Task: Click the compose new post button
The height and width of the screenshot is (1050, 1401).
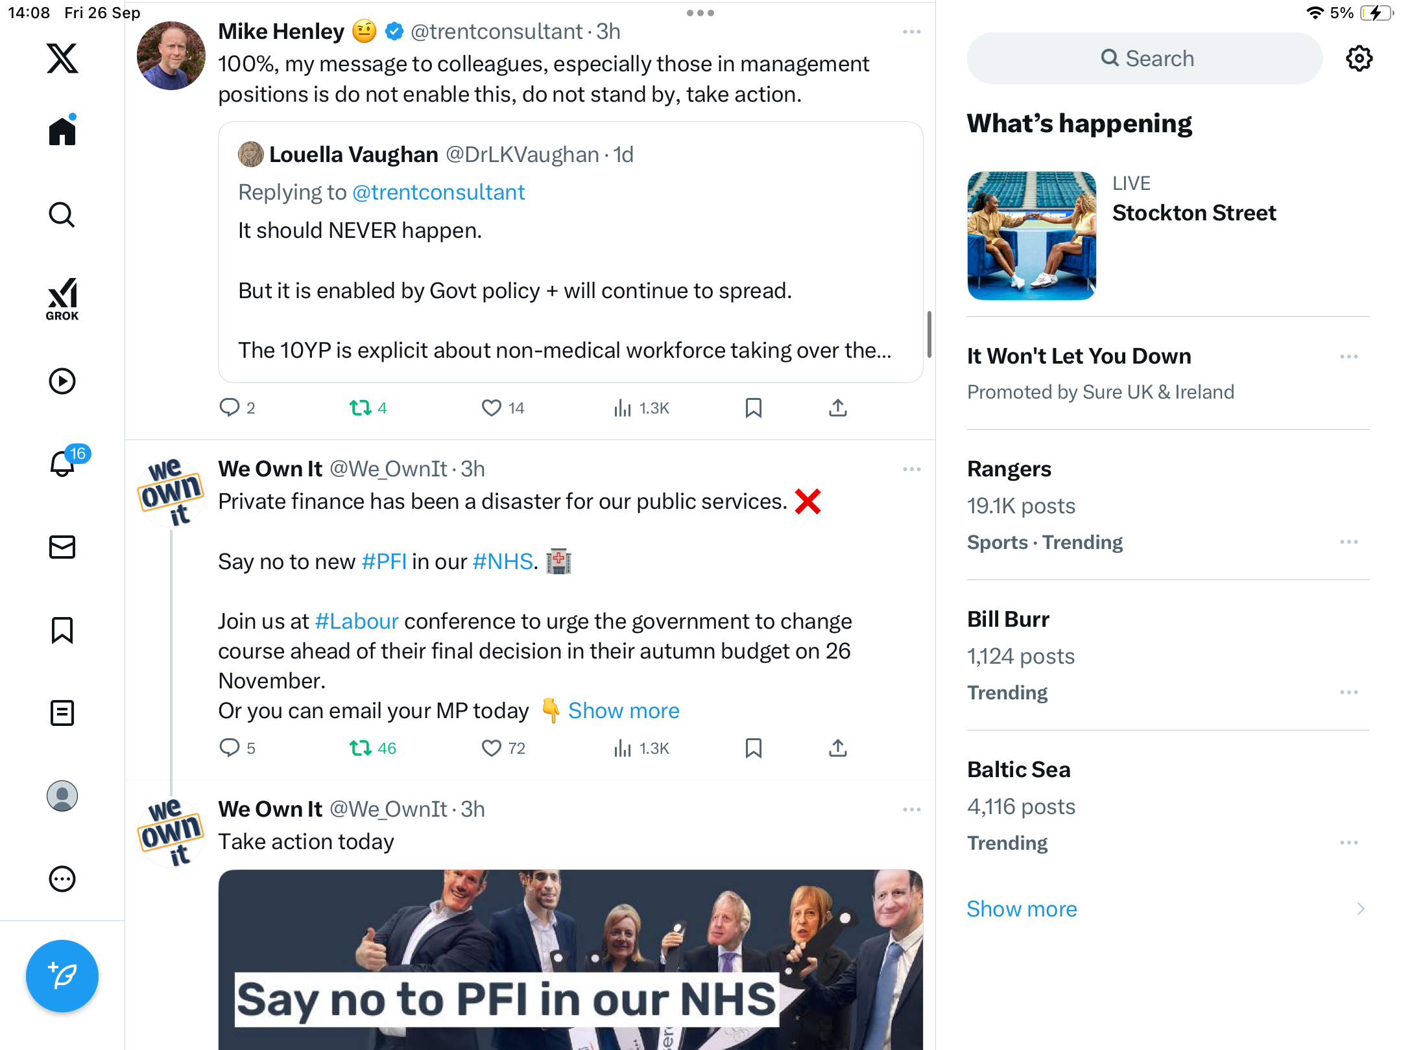Action: coord(62,976)
